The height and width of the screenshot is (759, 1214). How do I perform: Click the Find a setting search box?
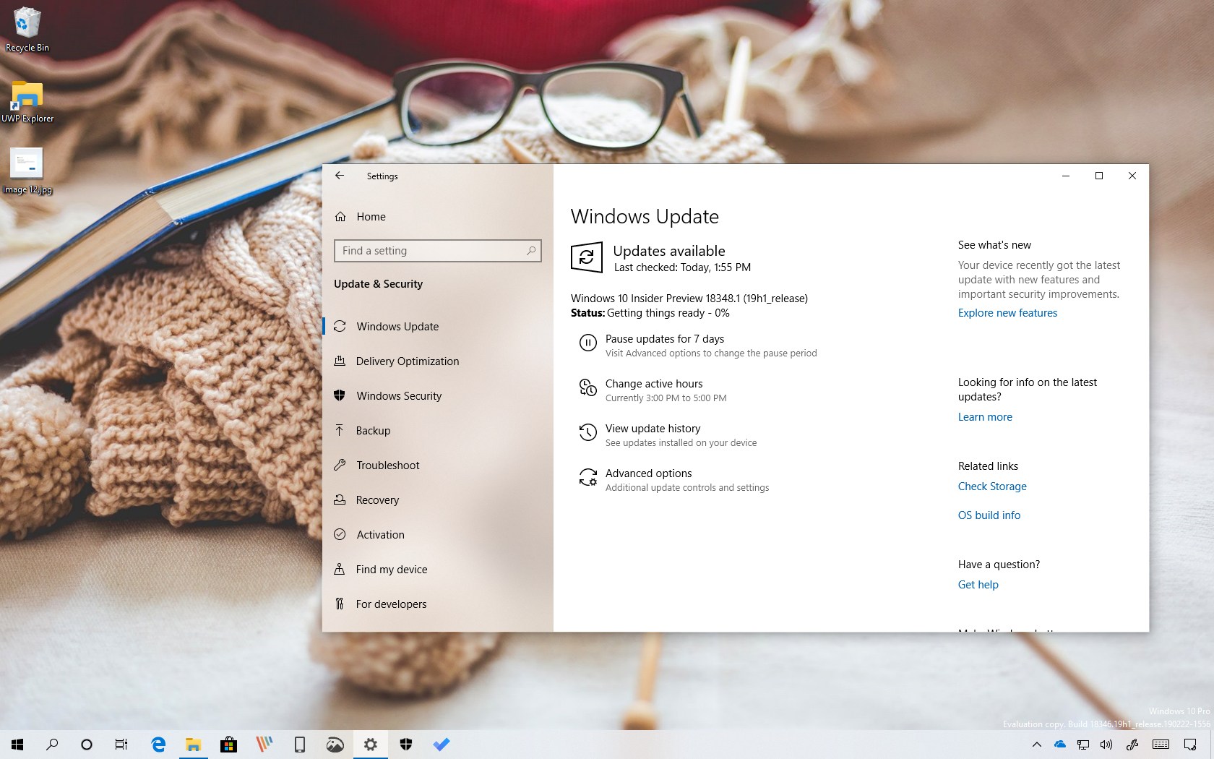(x=437, y=251)
